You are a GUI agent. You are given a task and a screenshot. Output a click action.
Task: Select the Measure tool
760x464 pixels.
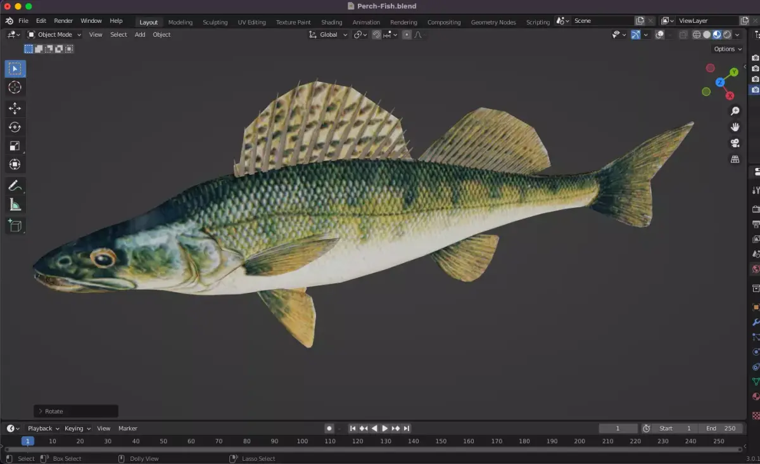(x=15, y=204)
